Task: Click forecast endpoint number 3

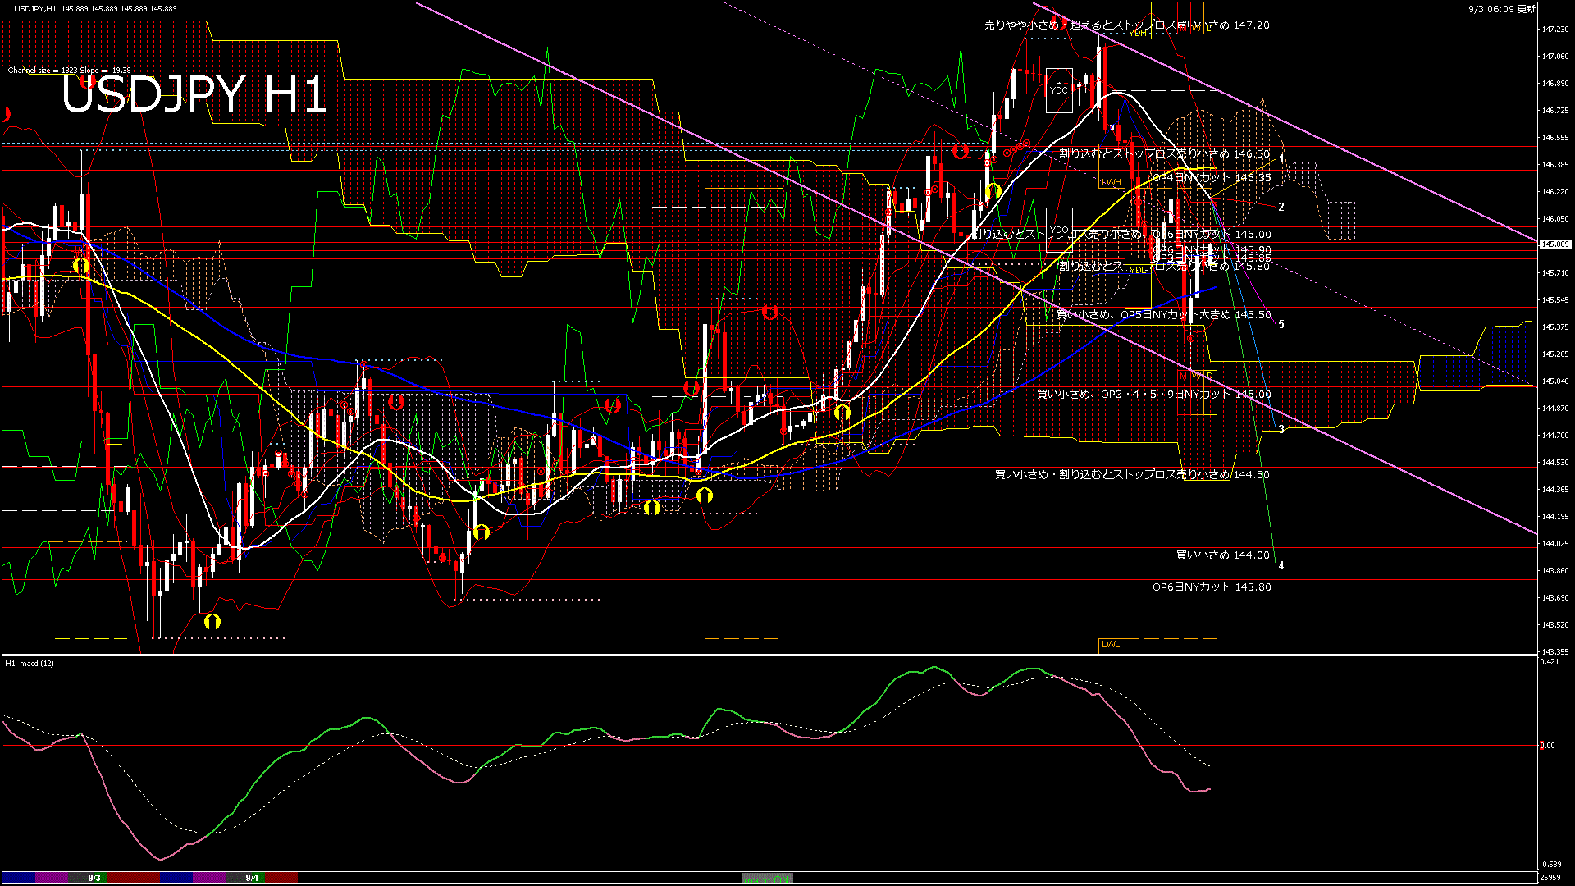Action: (1281, 429)
